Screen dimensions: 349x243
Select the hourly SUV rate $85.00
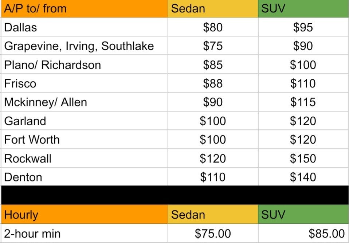coord(303,234)
